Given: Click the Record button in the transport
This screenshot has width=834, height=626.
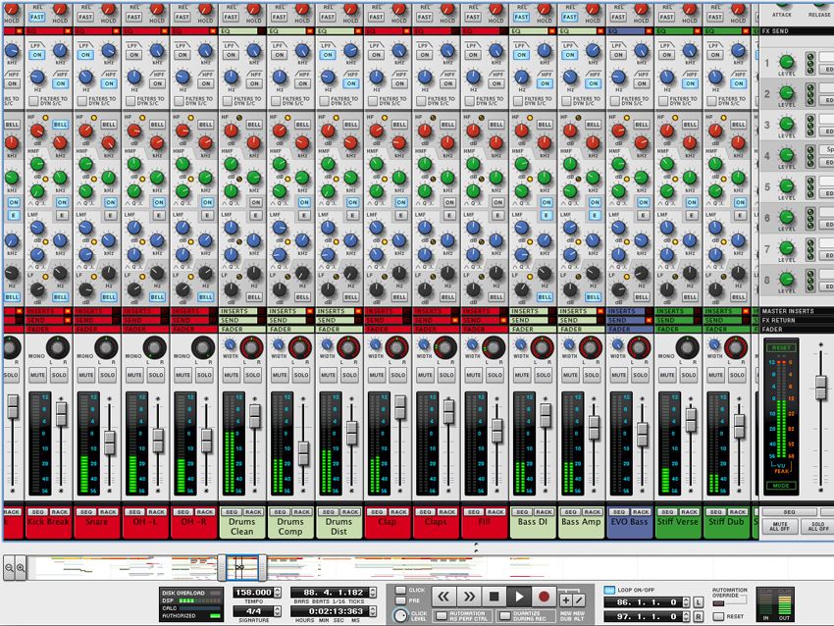Looking at the screenshot, I should pyautogui.click(x=544, y=595).
